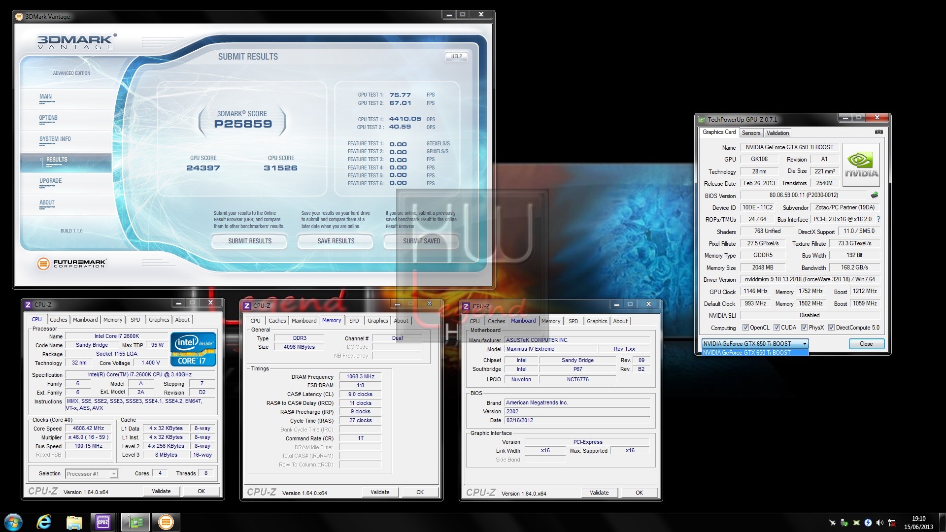Open the Processor #1 selection dropdown
The height and width of the screenshot is (532, 946).
(92, 474)
